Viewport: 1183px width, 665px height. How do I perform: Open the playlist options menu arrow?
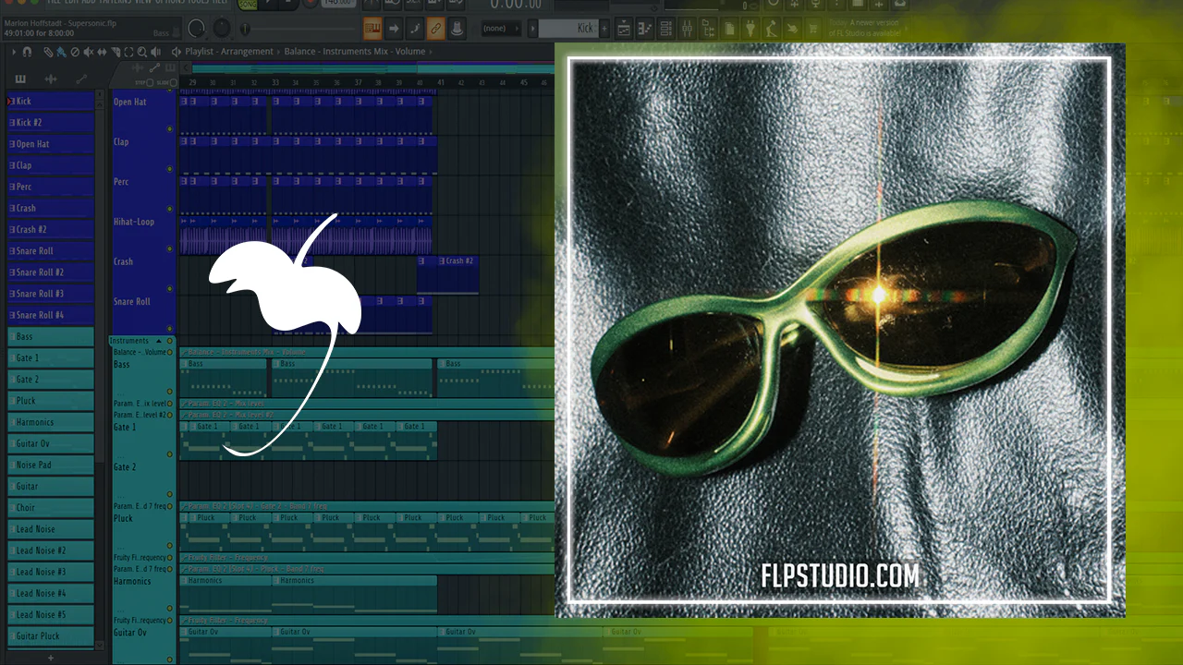(x=14, y=52)
